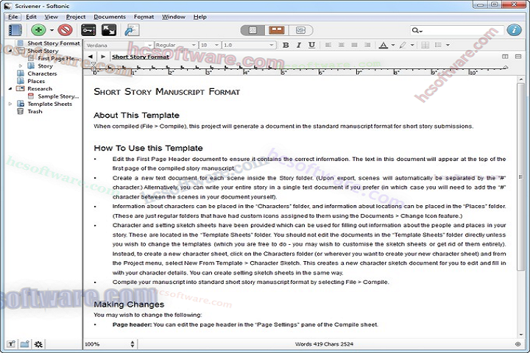Open the Add button dropdown arrow
This screenshot has width=530, height=353.
52,30
